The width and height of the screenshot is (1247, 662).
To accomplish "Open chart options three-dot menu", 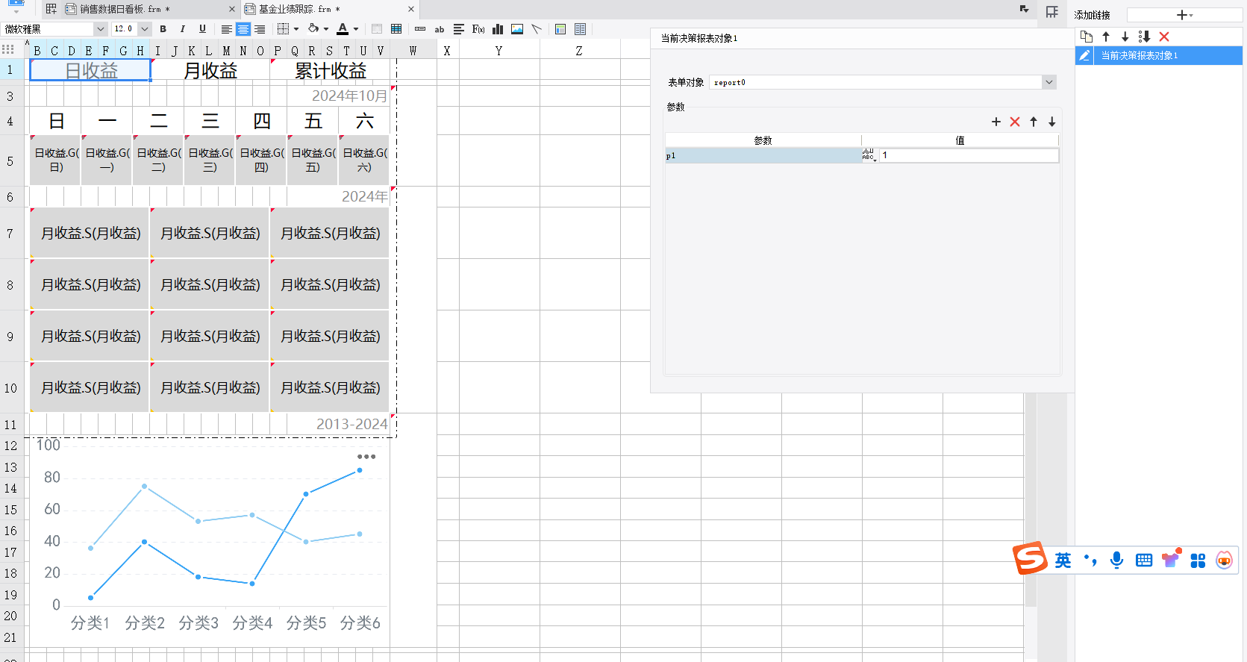I will click(x=366, y=456).
